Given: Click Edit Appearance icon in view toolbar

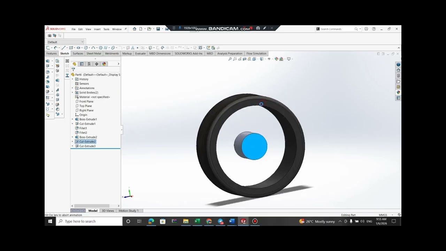Looking at the screenshot, I should [x=276, y=59].
